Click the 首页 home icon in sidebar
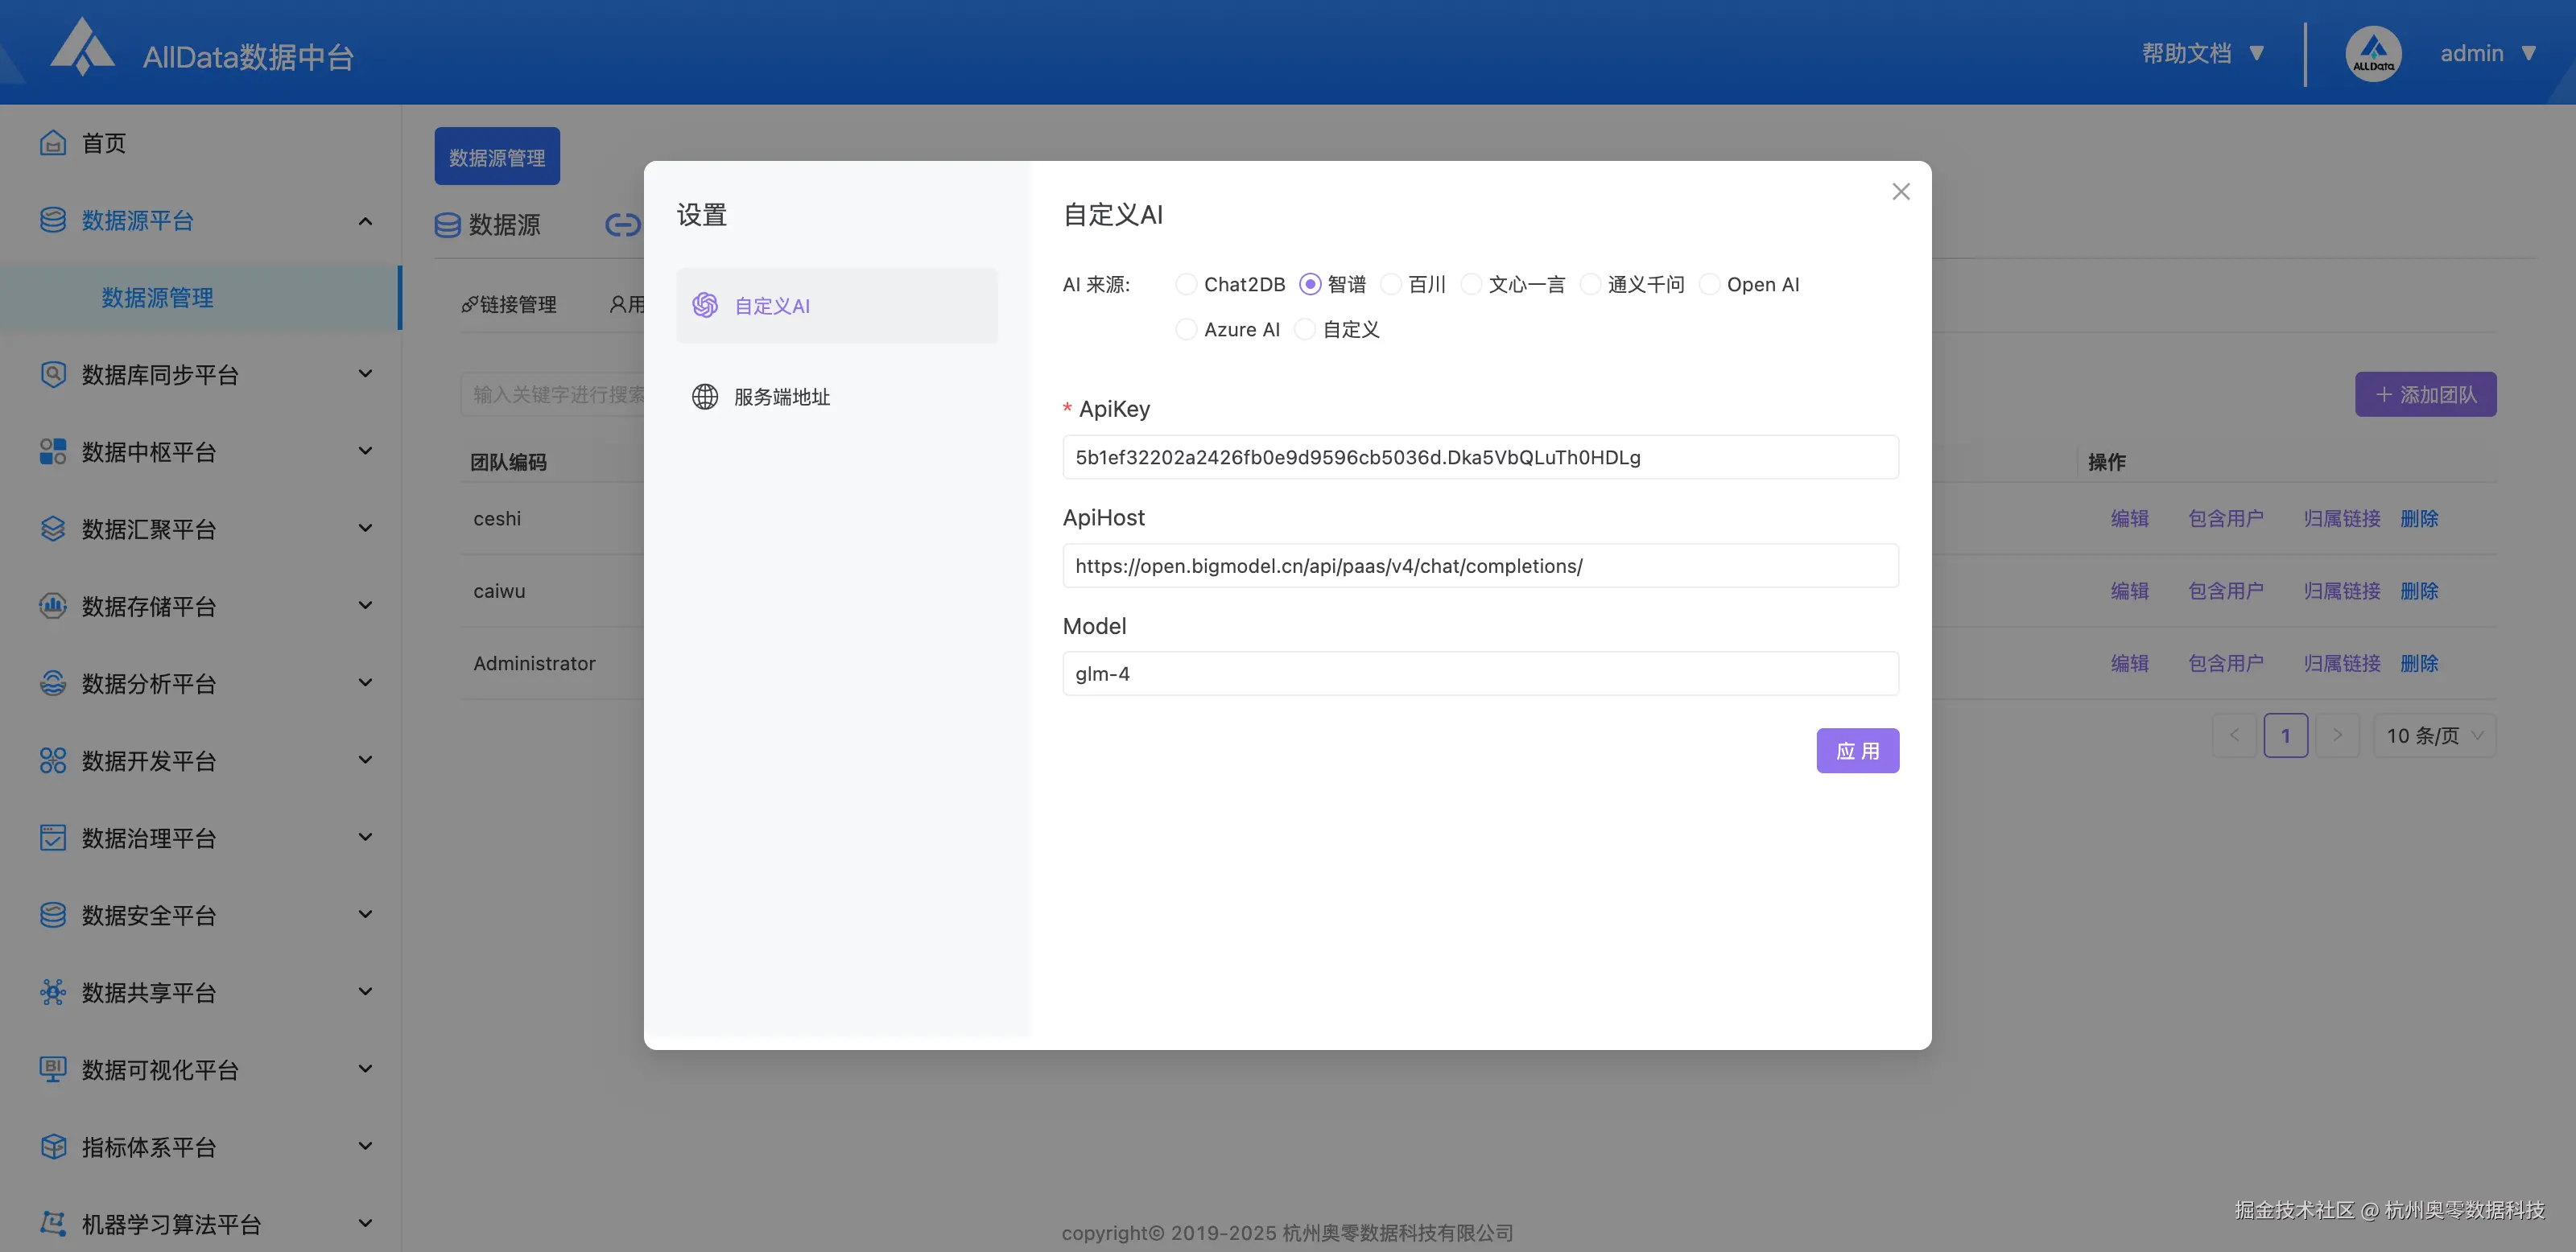 53,143
